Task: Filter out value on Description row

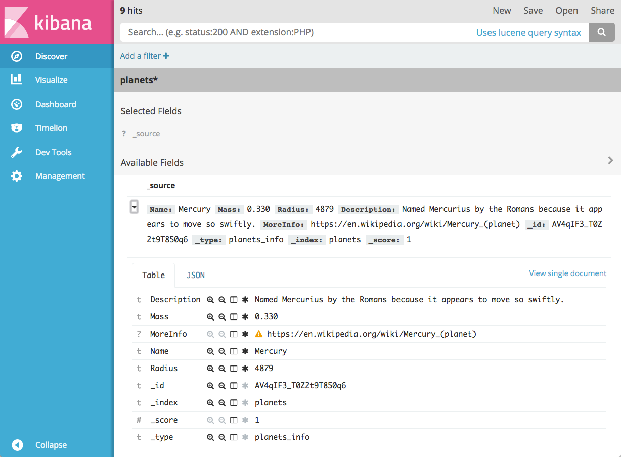Action: pos(221,300)
